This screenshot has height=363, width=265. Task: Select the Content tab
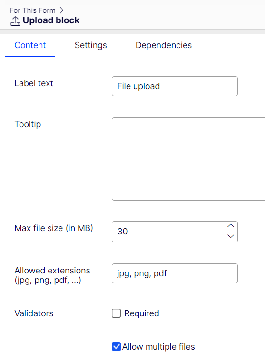[30, 45]
